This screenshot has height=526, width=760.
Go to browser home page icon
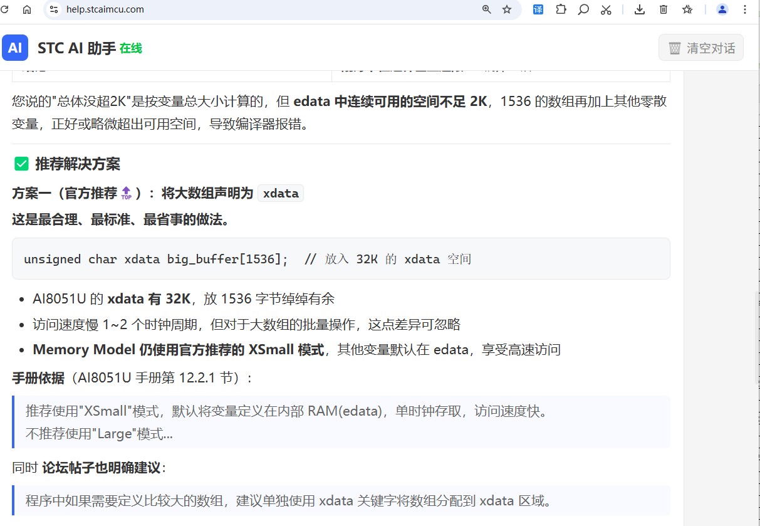coord(27,9)
